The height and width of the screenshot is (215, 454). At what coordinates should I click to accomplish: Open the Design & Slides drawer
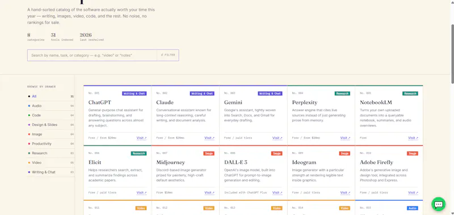[51, 125]
